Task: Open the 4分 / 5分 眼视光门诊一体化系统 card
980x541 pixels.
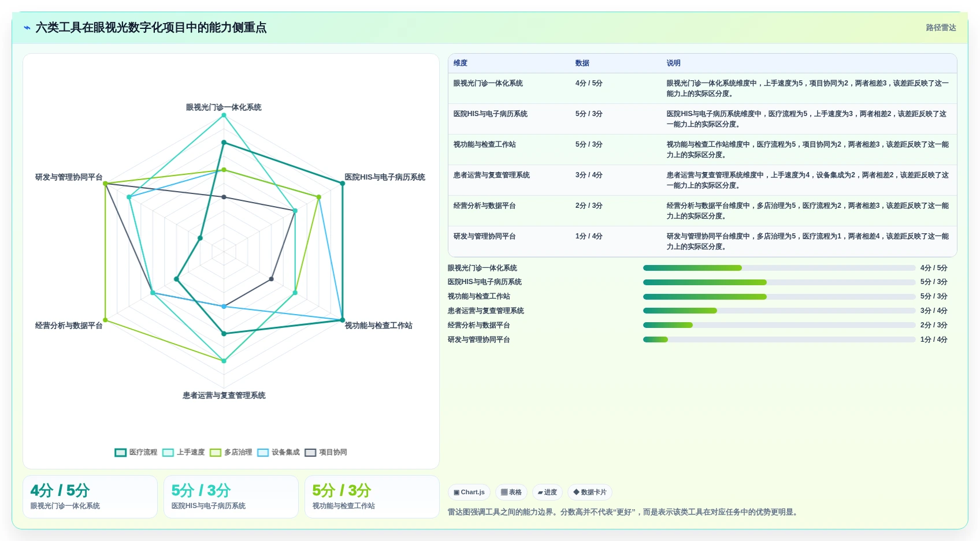Action: coord(90,497)
